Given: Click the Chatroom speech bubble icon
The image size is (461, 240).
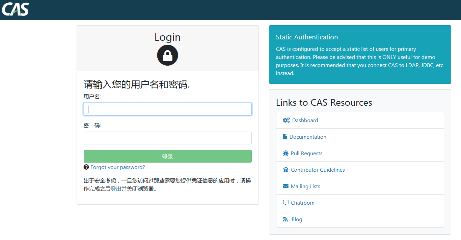Looking at the screenshot, I should (286, 203).
